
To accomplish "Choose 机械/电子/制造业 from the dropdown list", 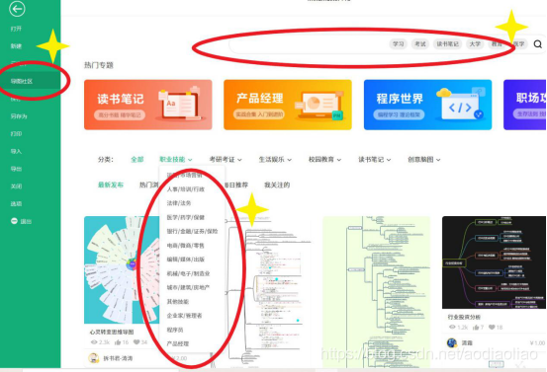I will click(x=188, y=273).
